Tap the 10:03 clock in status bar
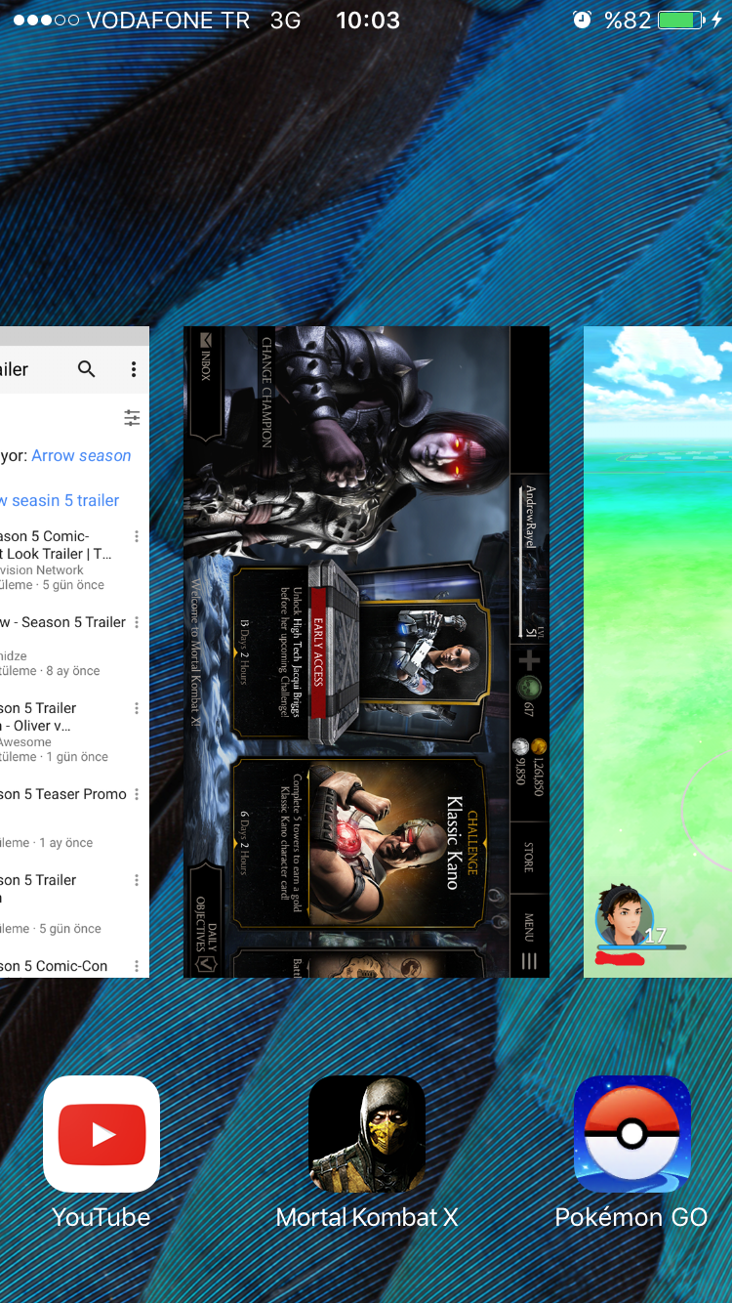732x1303 pixels. 367,20
